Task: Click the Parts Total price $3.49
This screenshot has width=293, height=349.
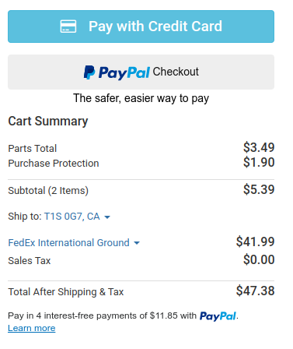Action: (259, 147)
